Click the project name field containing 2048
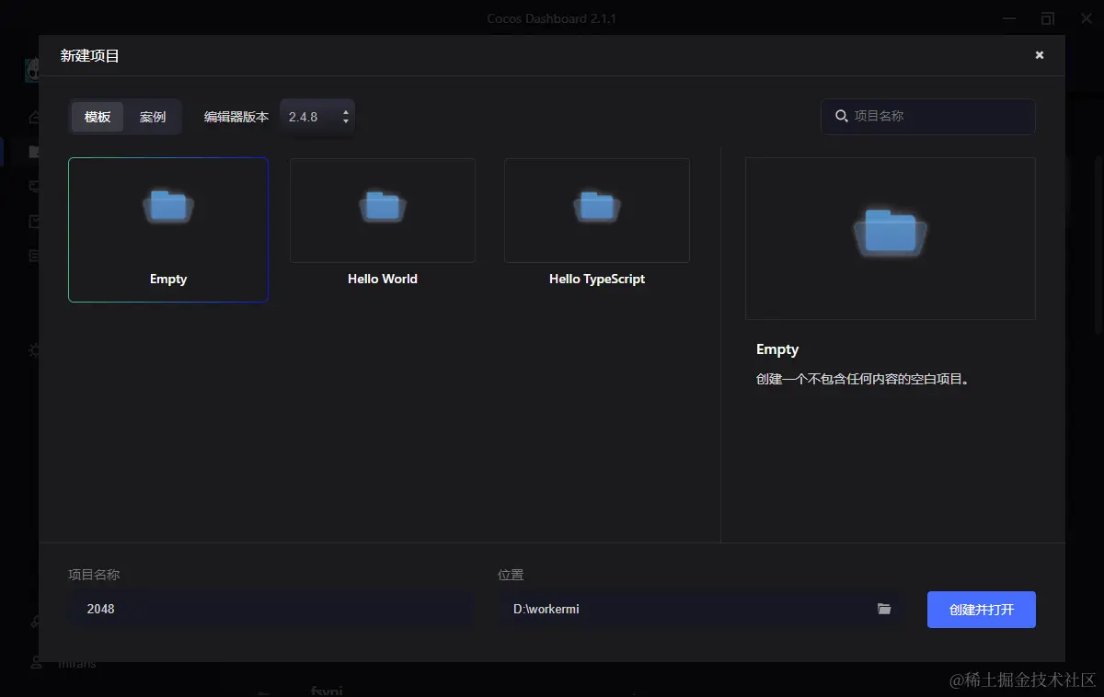Screen dimensions: 1104x697 272,609
